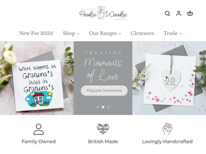Click the Popular Moments button
The width and height of the screenshot is (206, 154).
pyautogui.click(x=104, y=91)
